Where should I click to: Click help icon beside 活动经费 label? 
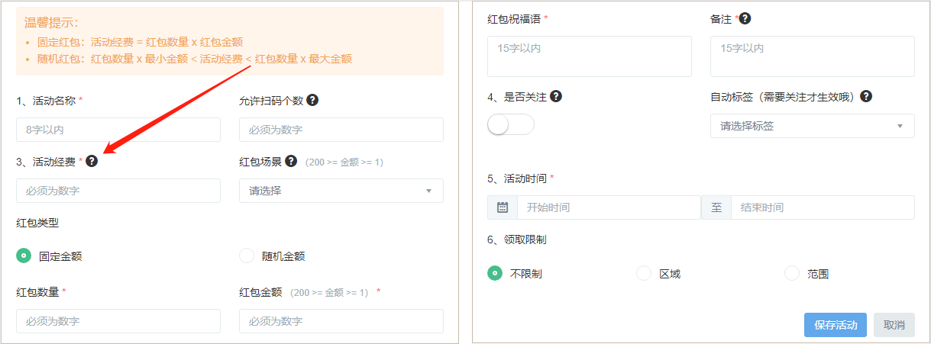(x=92, y=161)
